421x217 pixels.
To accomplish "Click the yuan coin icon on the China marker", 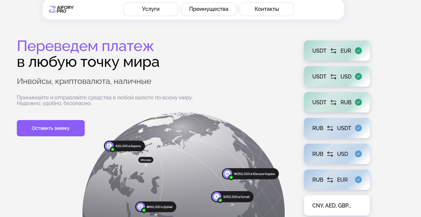I will (x=216, y=197).
